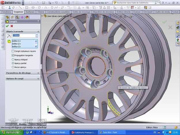
Task: Switch to the Outils de moulage tab
Action: tap(82, 12)
